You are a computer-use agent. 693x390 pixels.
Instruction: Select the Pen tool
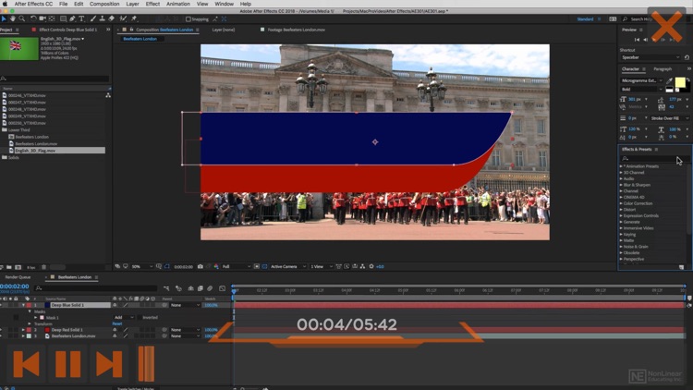coord(72,18)
